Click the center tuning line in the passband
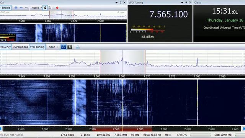The height and width of the screenshot is (138, 245). (122, 62)
